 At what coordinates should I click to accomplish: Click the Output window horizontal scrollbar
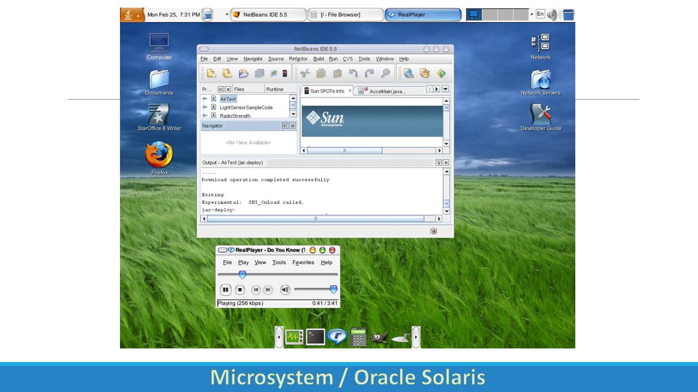pos(321,219)
